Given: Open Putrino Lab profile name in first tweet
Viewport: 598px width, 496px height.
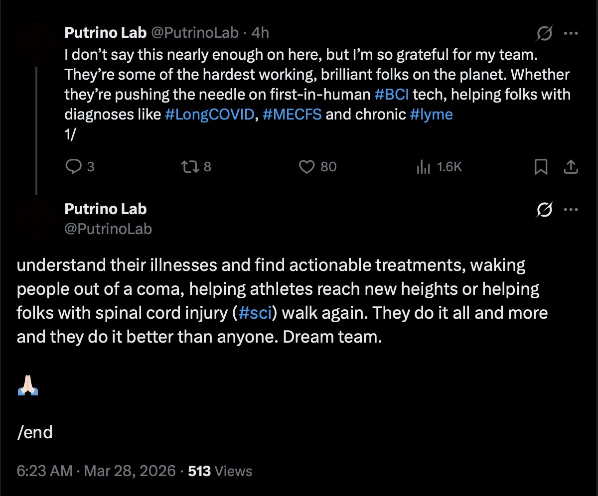Looking at the screenshot, I should point(105,33).
